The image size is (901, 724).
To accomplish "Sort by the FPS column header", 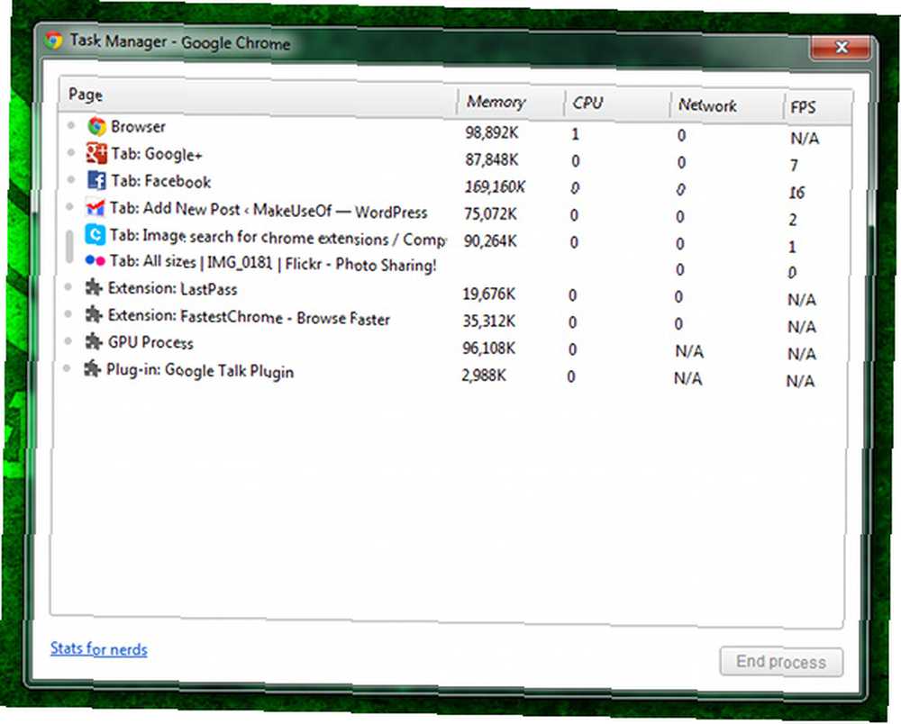I will click(x=818, y=109).
